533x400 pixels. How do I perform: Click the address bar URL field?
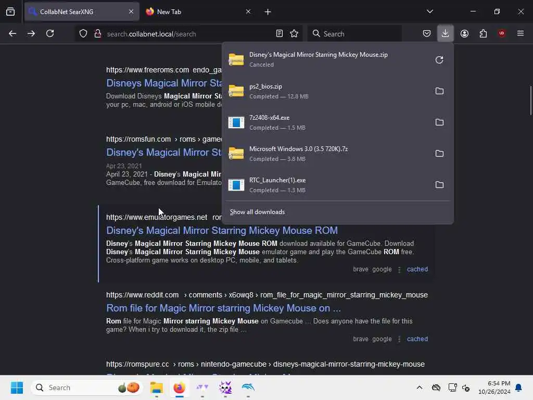click(188, 34)
